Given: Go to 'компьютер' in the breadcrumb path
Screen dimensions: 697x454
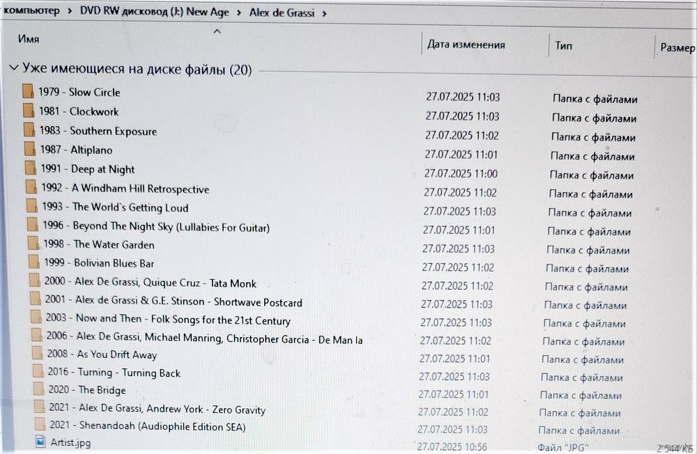Looking at the screenshot, I should pos(31,10).
